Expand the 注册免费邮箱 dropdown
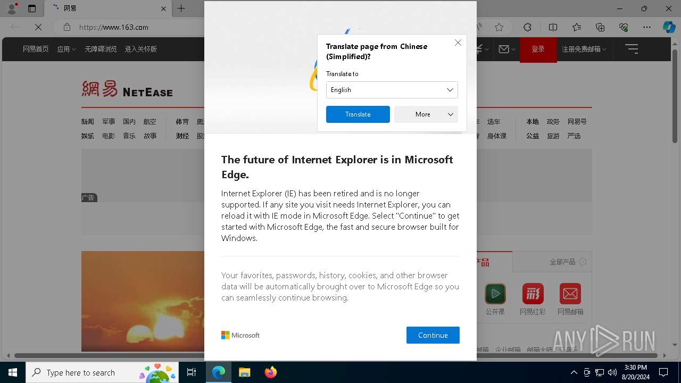Screen dimensions: 681x383 584,49
